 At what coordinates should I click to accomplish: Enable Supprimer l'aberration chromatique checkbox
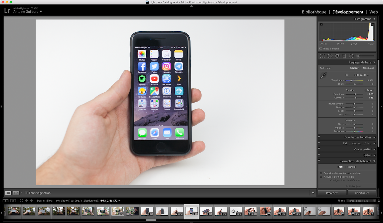click(x=321, y=173)
